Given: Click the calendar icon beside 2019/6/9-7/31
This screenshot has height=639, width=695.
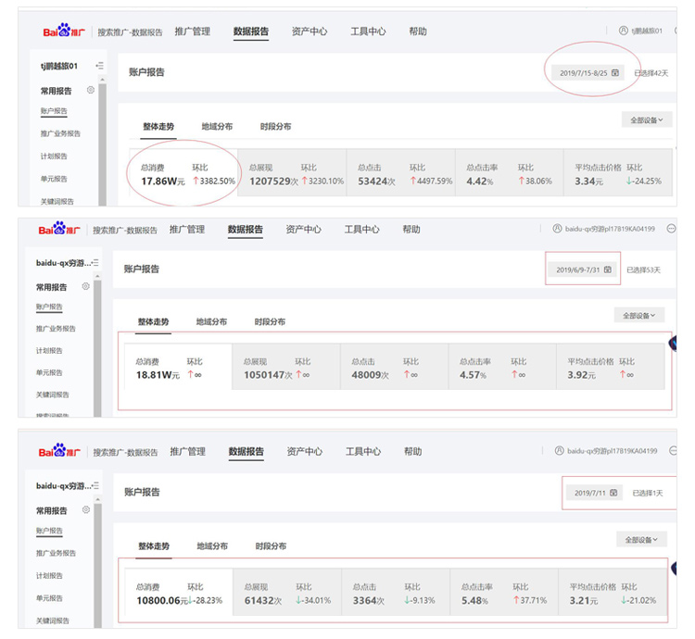Looking at the screenshot, I should (608, 269).
